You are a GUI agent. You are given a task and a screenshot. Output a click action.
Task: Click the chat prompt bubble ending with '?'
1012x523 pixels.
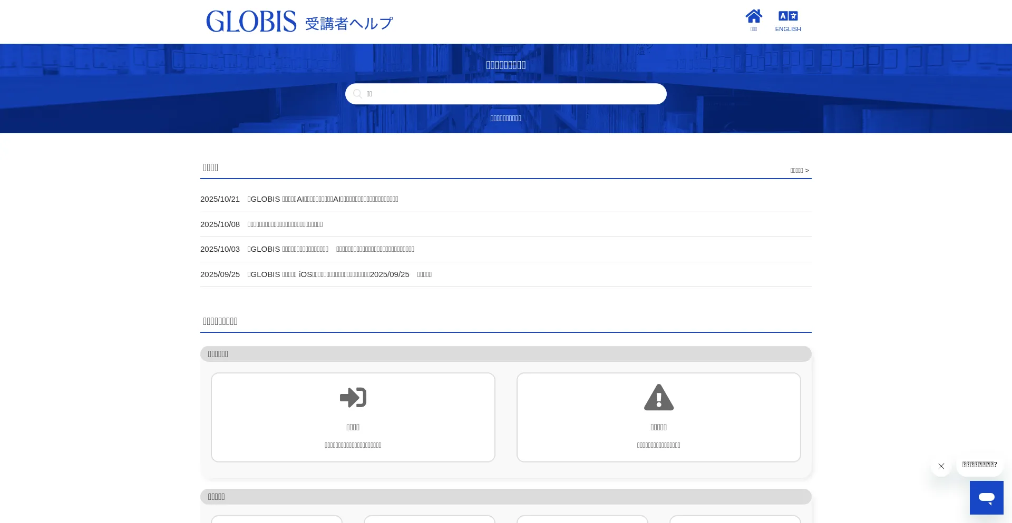click(x=979, y=465)
